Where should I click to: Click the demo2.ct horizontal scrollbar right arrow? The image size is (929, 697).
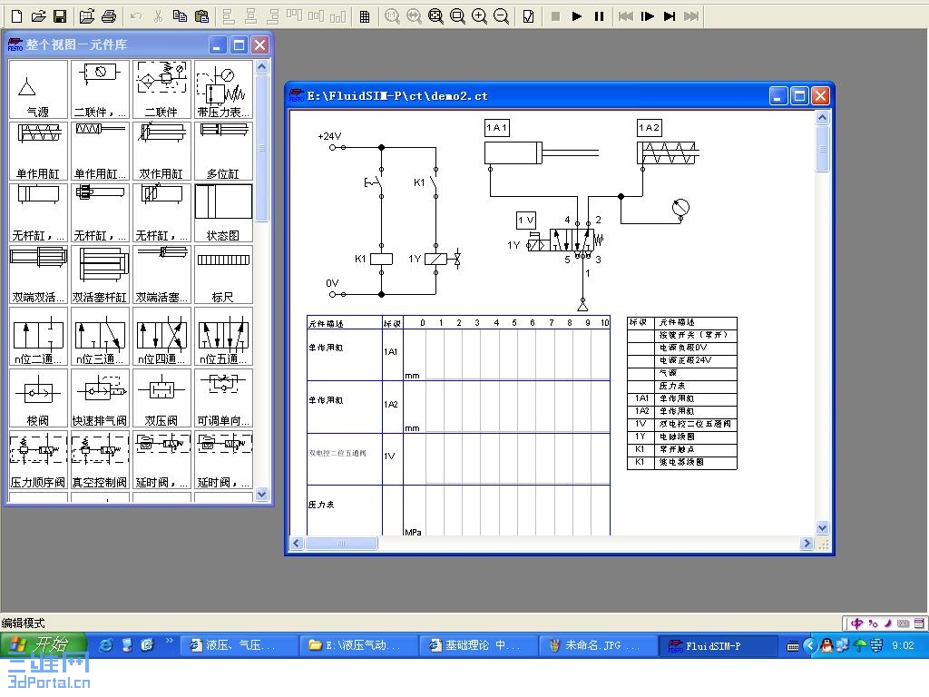(x=807, y=543)
